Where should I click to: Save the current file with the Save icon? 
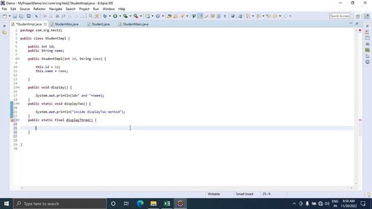[15, 16]
